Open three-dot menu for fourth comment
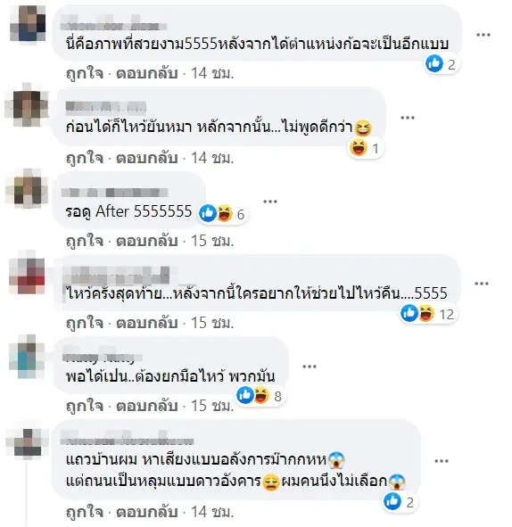Viewport: 512px width, 527px height. [482, 284]
